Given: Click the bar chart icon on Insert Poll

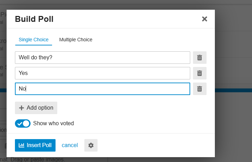Looking at the screenshot, I should tap(22, 145).
